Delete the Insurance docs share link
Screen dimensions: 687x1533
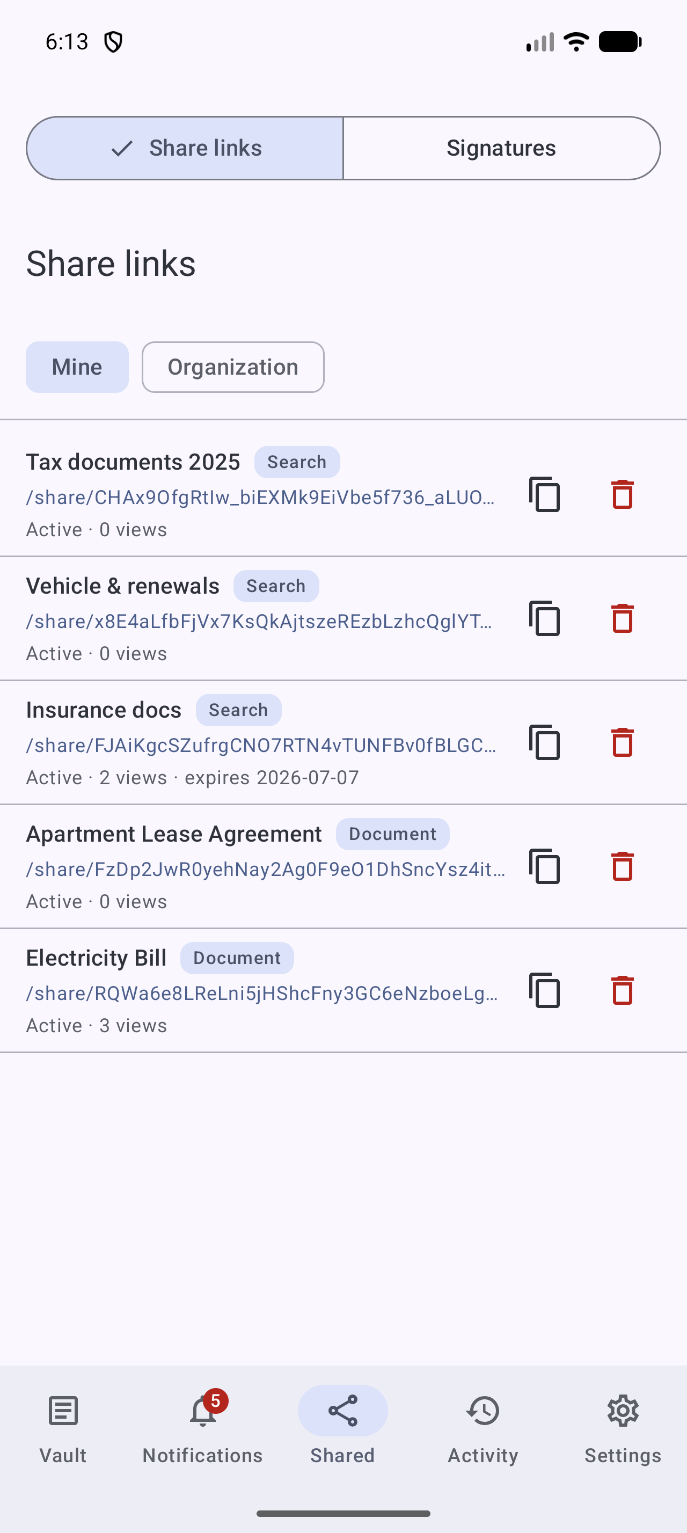pyautogui.click(x=622, y=742)
